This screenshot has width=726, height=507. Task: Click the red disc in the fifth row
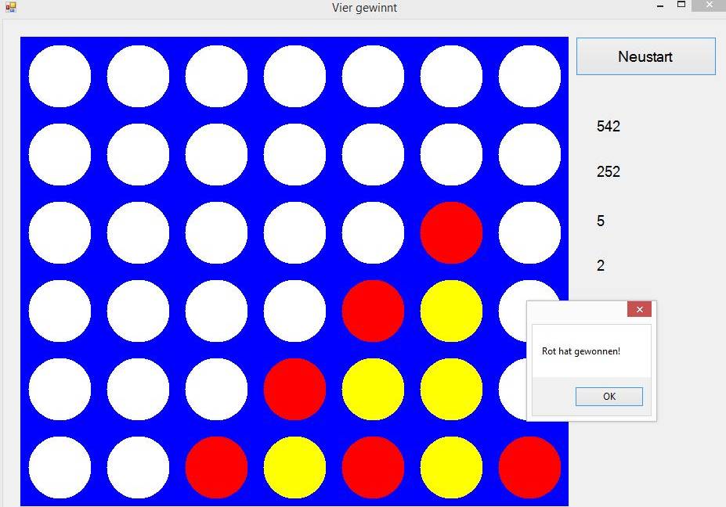coord(294,389)
